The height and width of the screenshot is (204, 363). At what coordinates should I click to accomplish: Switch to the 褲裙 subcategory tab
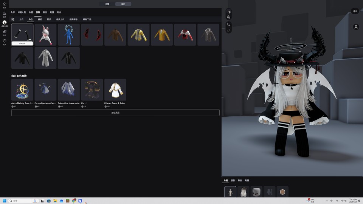[40, 19]
